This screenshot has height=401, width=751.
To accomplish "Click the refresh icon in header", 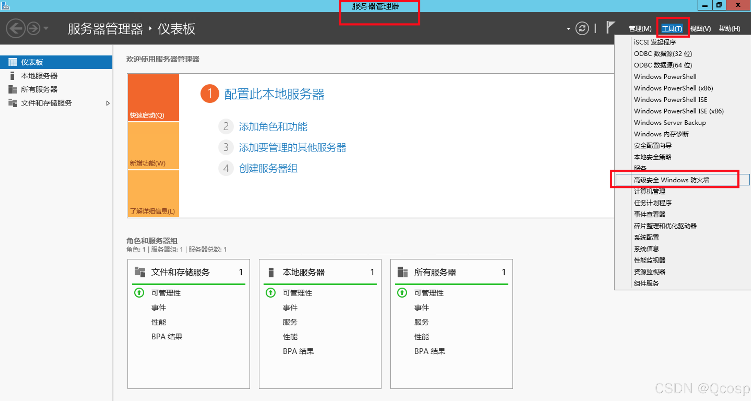I will [x=582, y=28].
